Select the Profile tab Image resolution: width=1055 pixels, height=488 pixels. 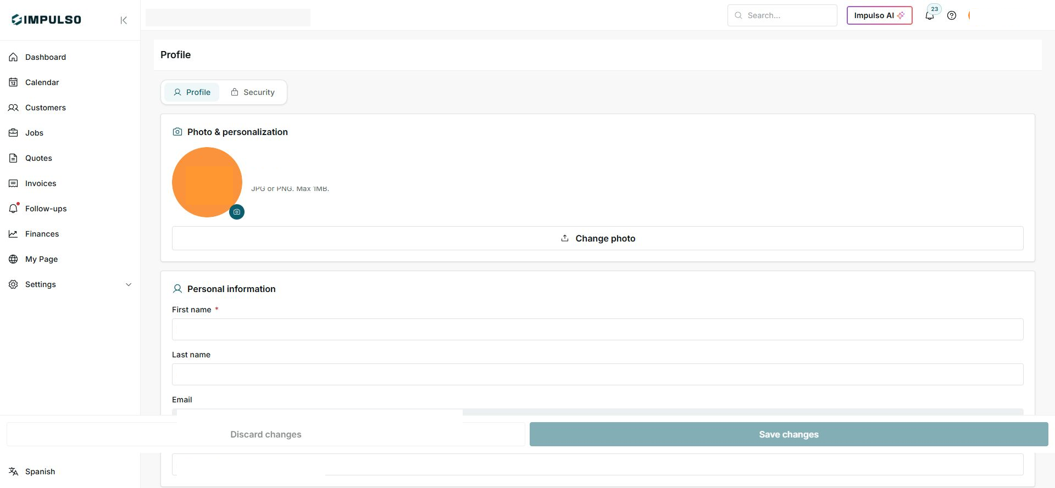(x=192, y=92)
